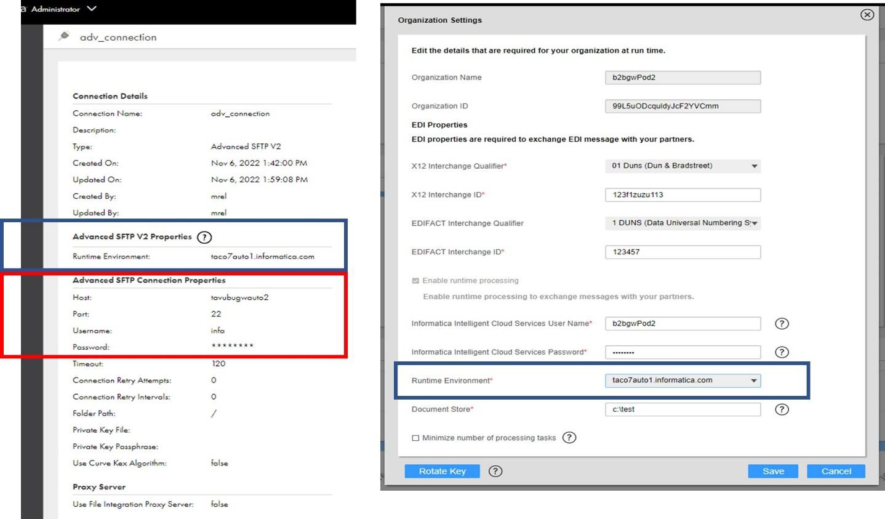The height and width of the screenshot is (519, 885).
Task: Select runtime value taco7auto1.informatica.com in connection details
Action: coord(262,256)
